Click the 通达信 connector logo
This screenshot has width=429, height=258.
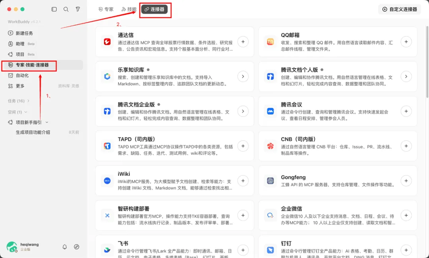107,42
